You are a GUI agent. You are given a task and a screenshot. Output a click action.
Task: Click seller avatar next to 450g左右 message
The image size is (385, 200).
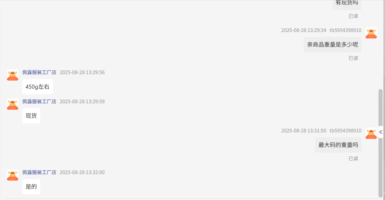click(x=13, y=75)
